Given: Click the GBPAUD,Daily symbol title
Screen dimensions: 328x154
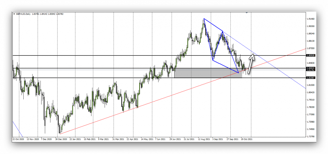Looking at the screenshot, I should click(22, 14).
